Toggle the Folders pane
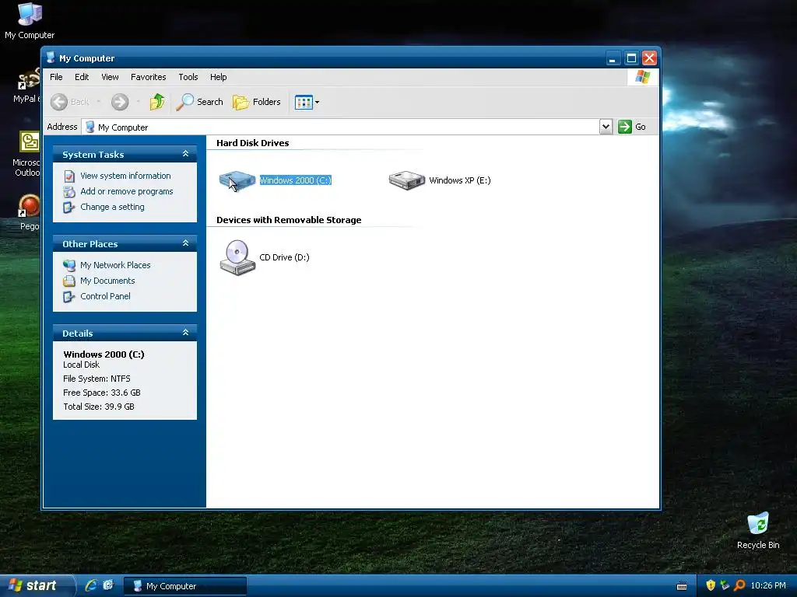797x597 pixels. pyautogui.click(x=257, y=102)
